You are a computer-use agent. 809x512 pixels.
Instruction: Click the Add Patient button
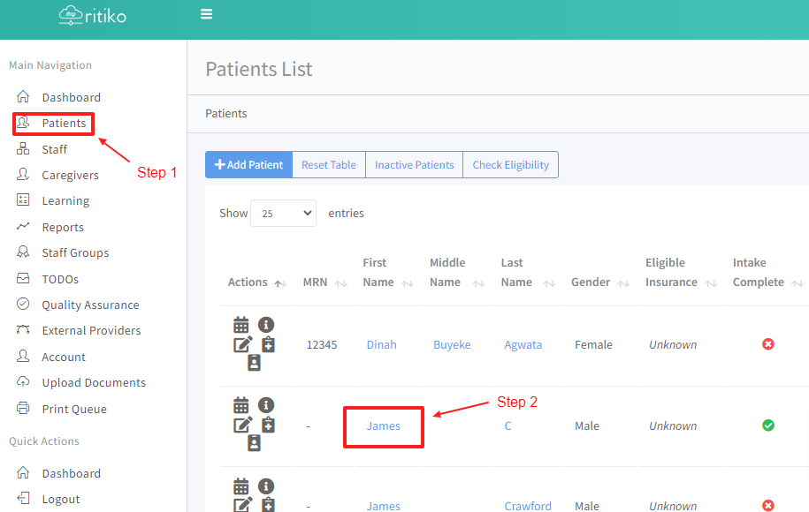click(x=248, y=165)
